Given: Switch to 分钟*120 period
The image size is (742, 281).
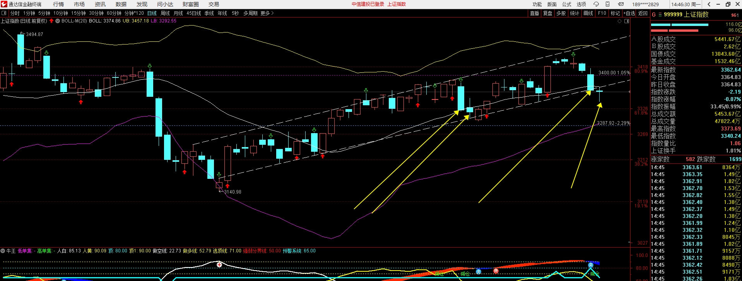Looking at the screenshot, I should coord(134,13).
